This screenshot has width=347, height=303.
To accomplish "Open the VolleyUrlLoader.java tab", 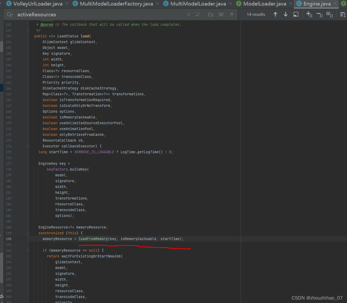I will click(38, 4).
